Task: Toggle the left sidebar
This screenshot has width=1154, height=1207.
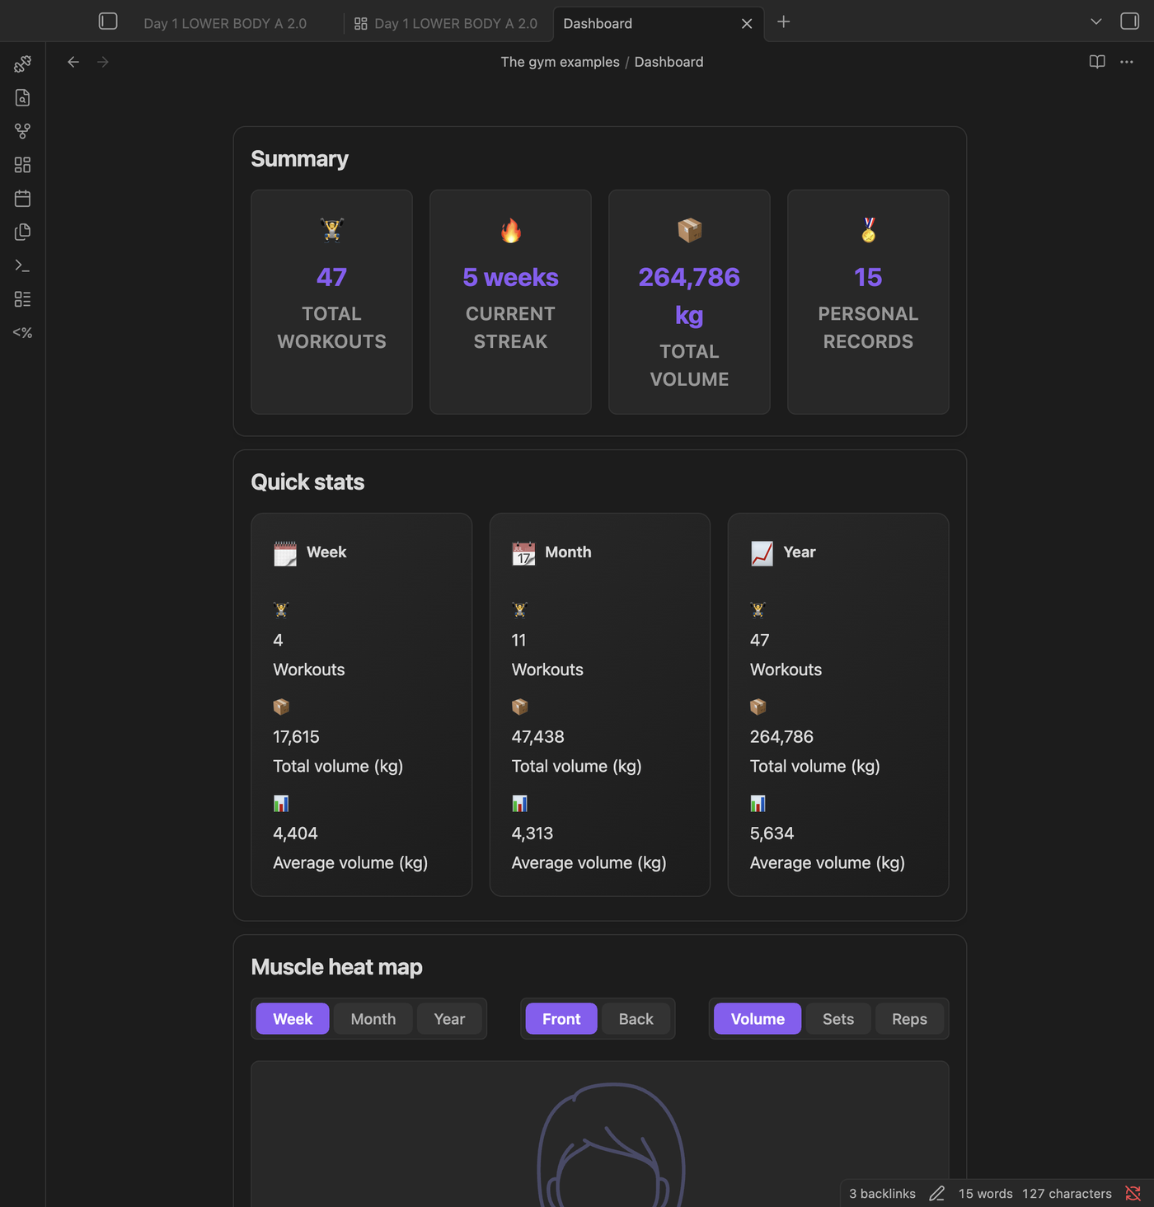Action: click(x=108, y=21)
